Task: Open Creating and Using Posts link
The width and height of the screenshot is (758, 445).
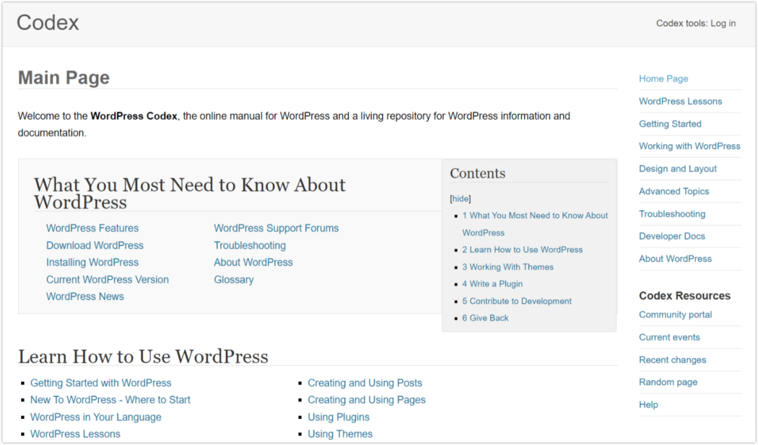Action: 365,383
